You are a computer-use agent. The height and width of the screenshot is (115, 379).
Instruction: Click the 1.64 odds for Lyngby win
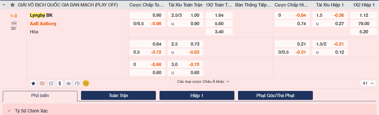click(219, 15)
